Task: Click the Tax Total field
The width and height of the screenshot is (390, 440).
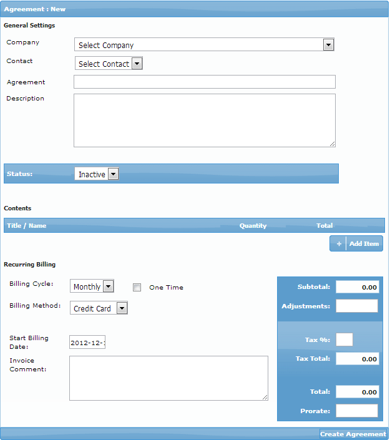Action: point(357,359)
